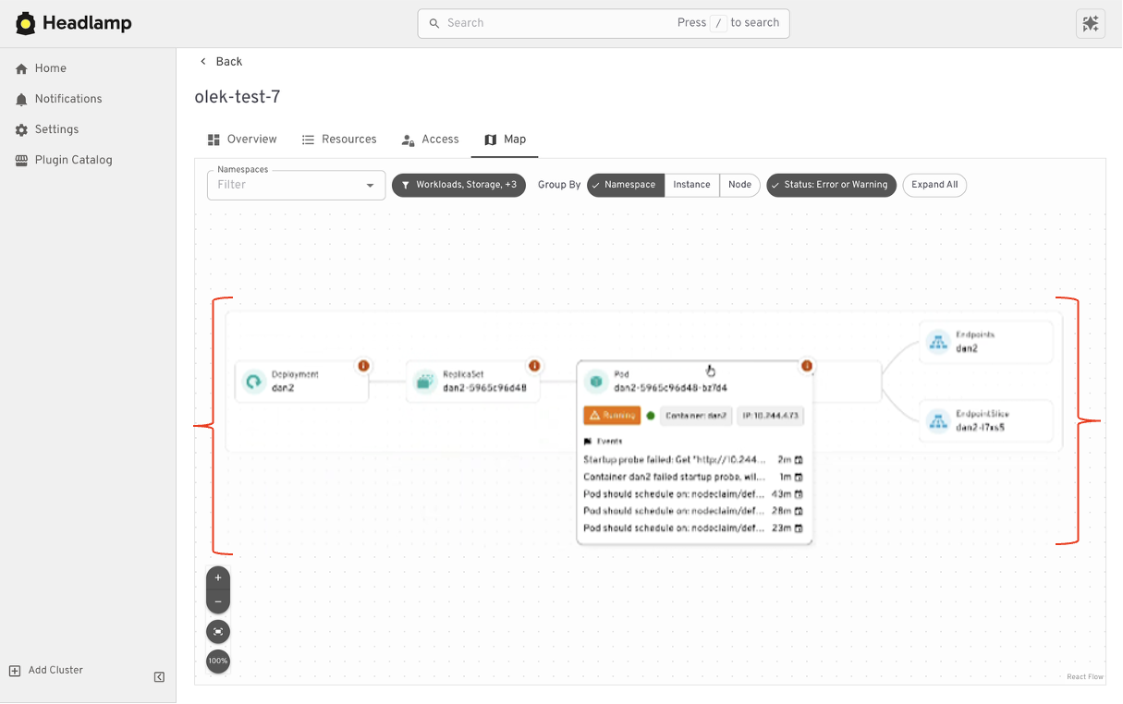Click the fit-view icon in map controls
1123x704 pixels.
tap(218, 631)
